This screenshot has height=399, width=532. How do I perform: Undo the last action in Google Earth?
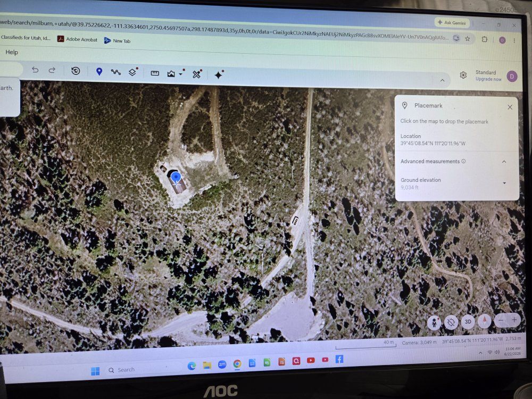click(x=35, y=70)
